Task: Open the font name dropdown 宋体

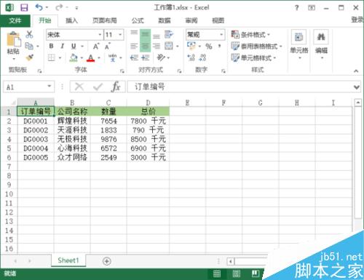Action: pos(100,35)
